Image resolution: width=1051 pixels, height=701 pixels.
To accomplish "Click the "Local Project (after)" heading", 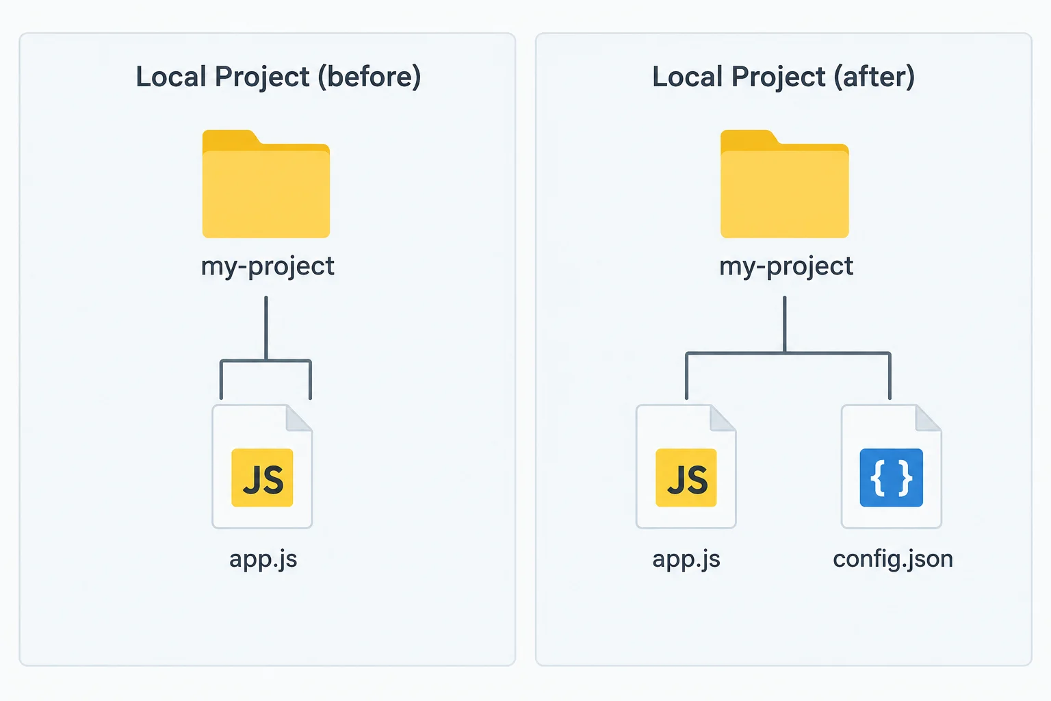I will tap(783, 77).
